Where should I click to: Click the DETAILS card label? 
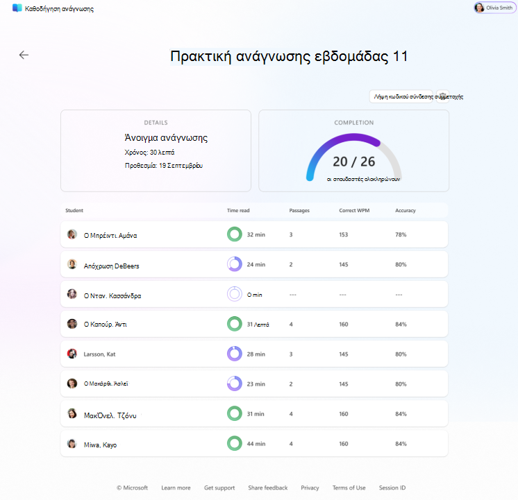[x=156, y=123]
